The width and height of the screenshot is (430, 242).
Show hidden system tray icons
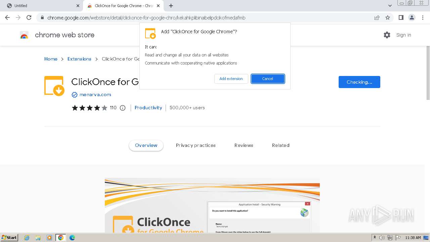click(x=375, y=238)
